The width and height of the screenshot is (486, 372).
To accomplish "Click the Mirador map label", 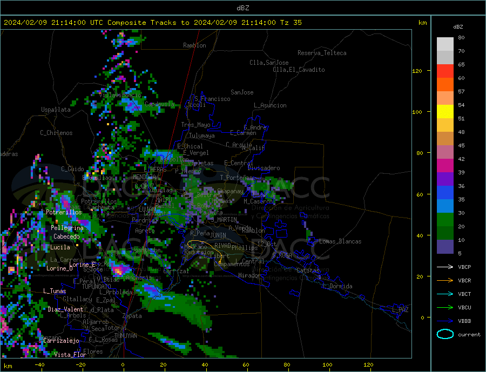I will (250, 275).
